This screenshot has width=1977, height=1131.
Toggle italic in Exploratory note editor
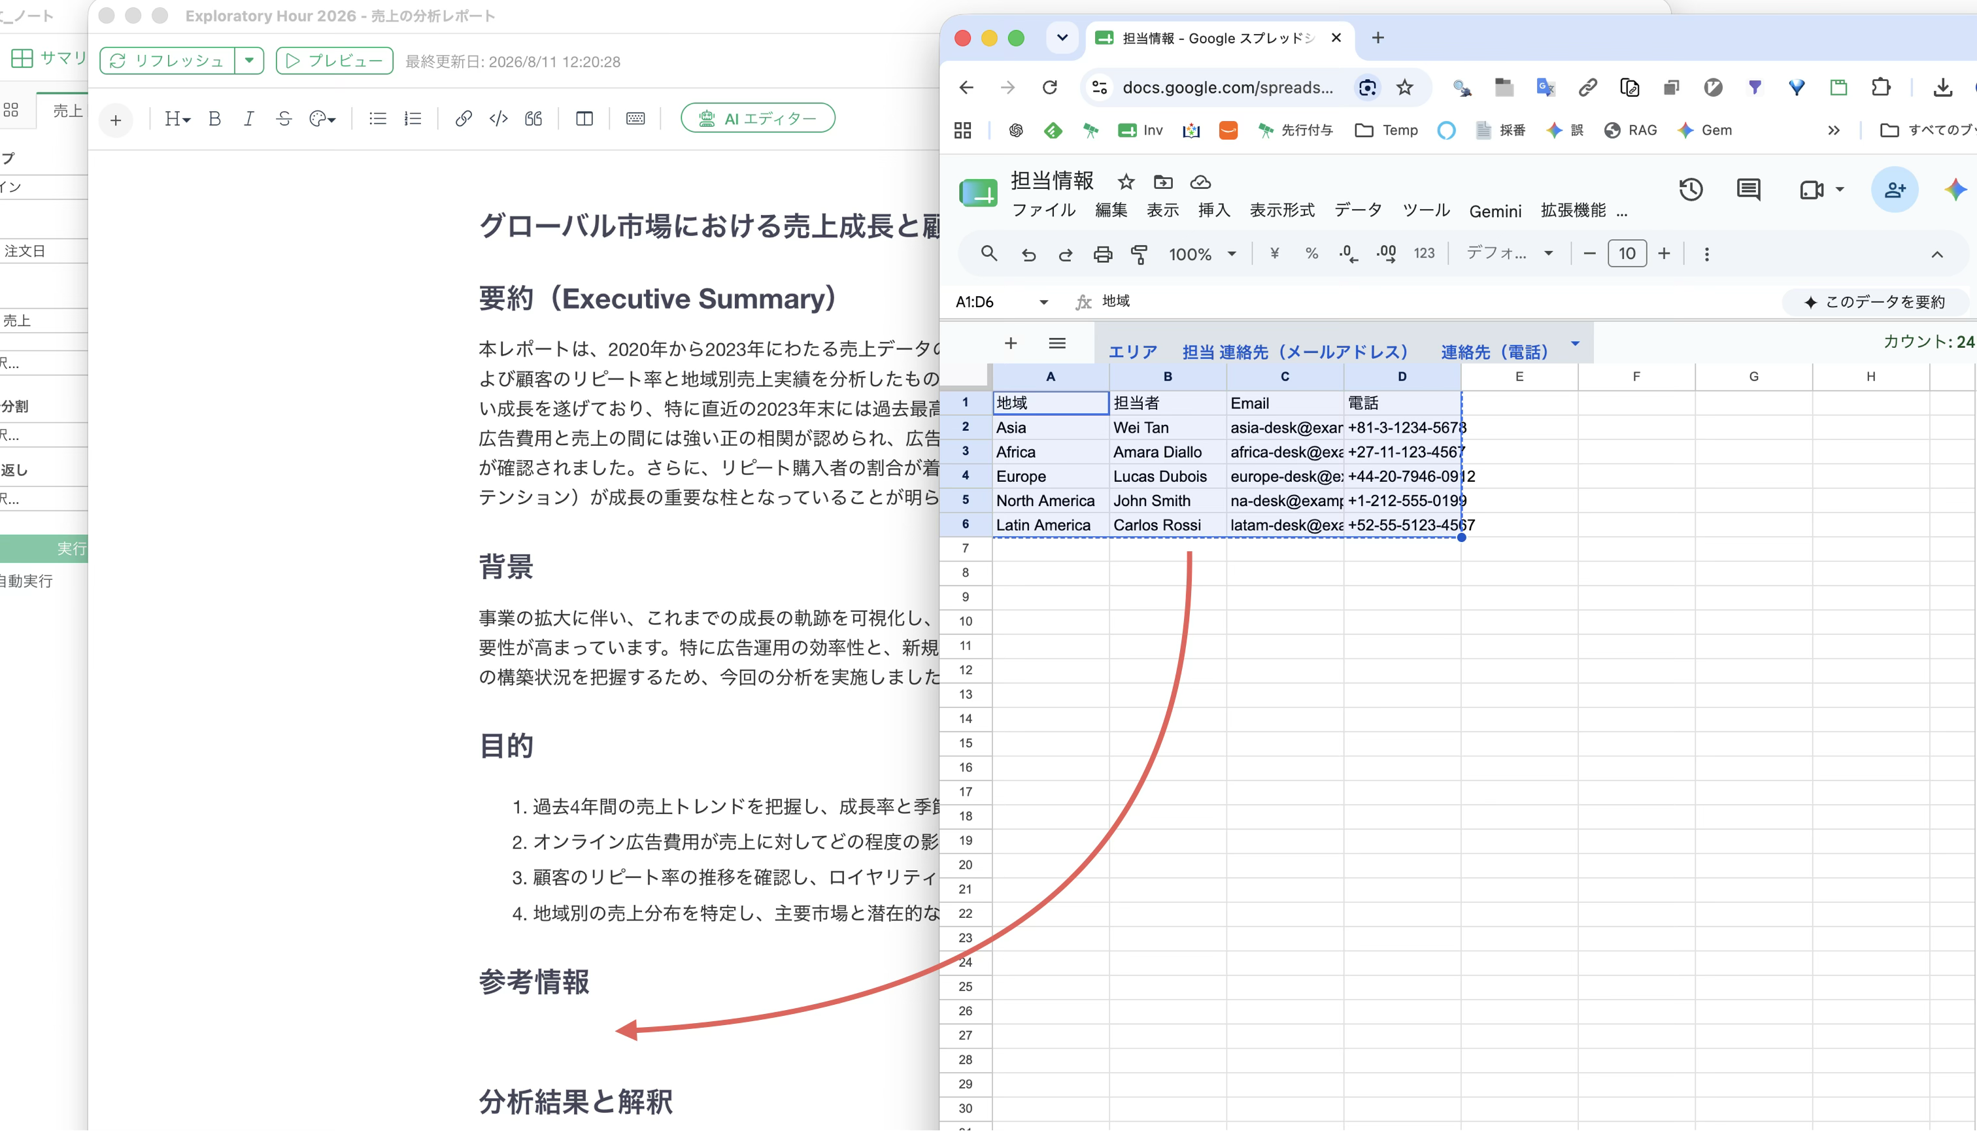248,119
